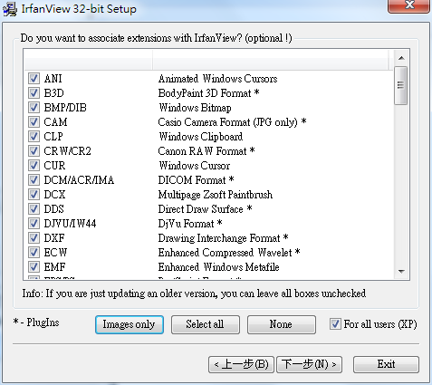Select 'Enhanced Compressed Wavelet *' text
The image size is (432, 385).
(x=229, y=253)
